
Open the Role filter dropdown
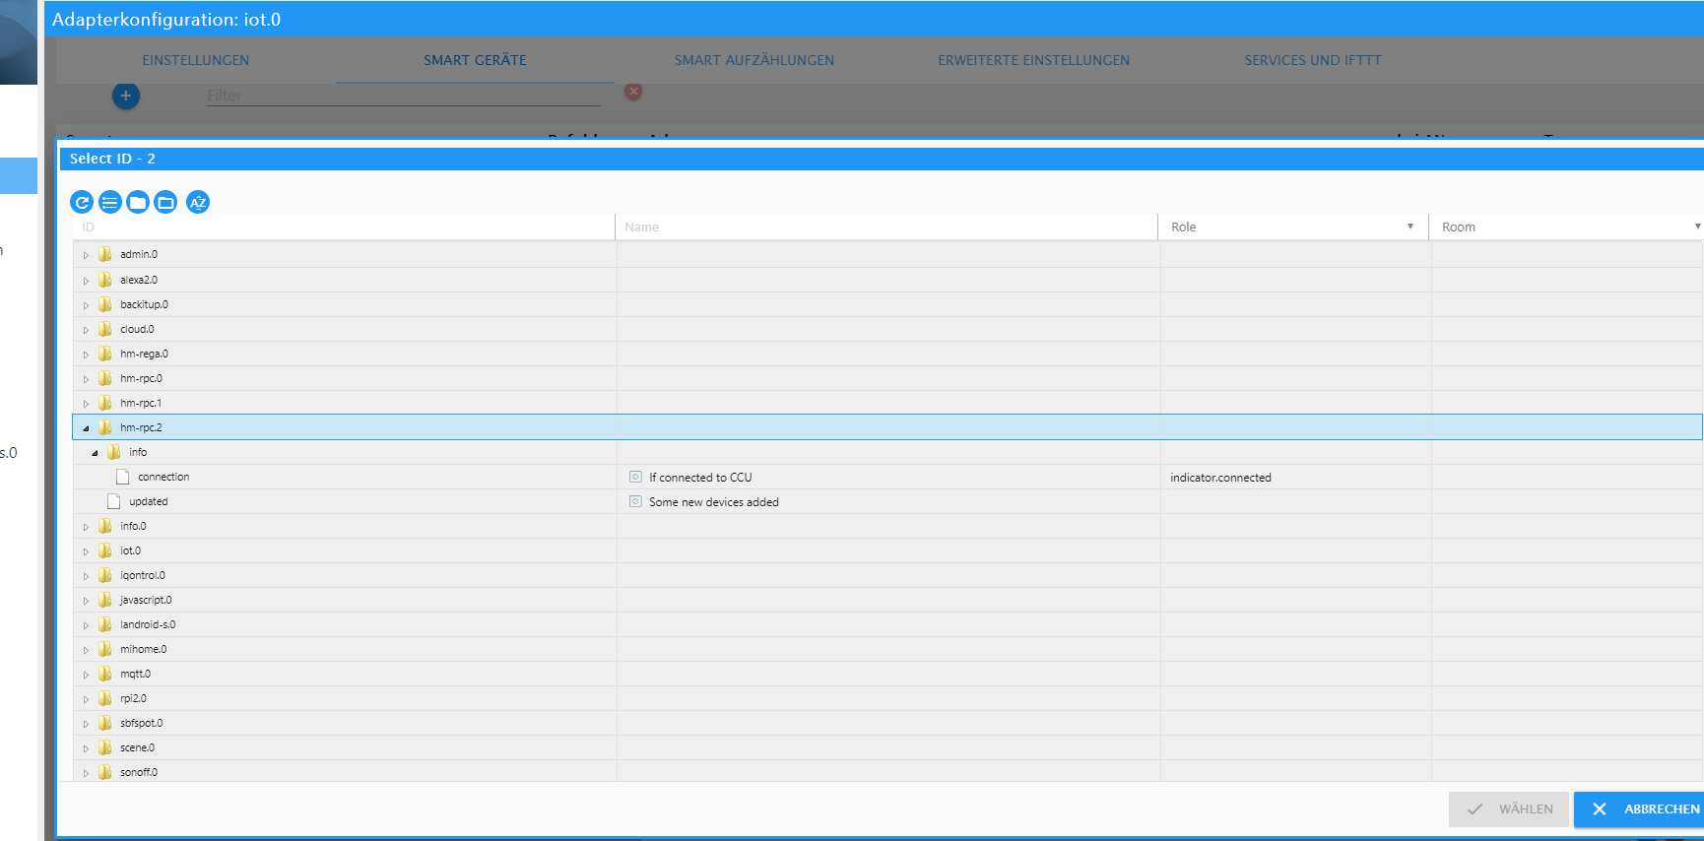point(1293,226)
